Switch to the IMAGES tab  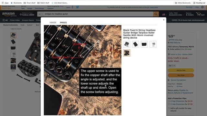coord(63,23)
